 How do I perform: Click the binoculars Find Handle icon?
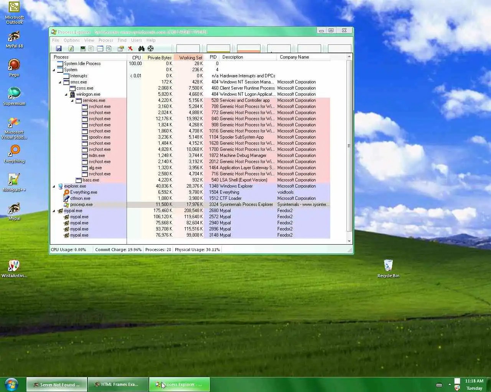pyautogui.click(x=141, y=49)
